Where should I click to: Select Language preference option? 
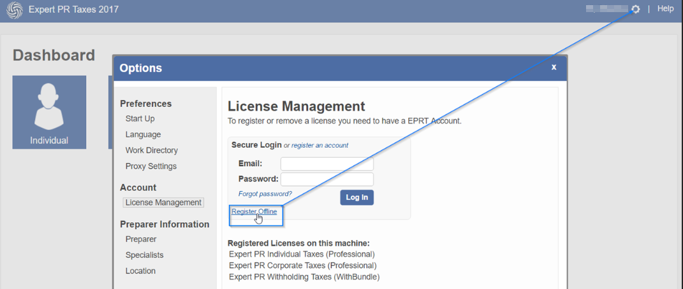143,135
